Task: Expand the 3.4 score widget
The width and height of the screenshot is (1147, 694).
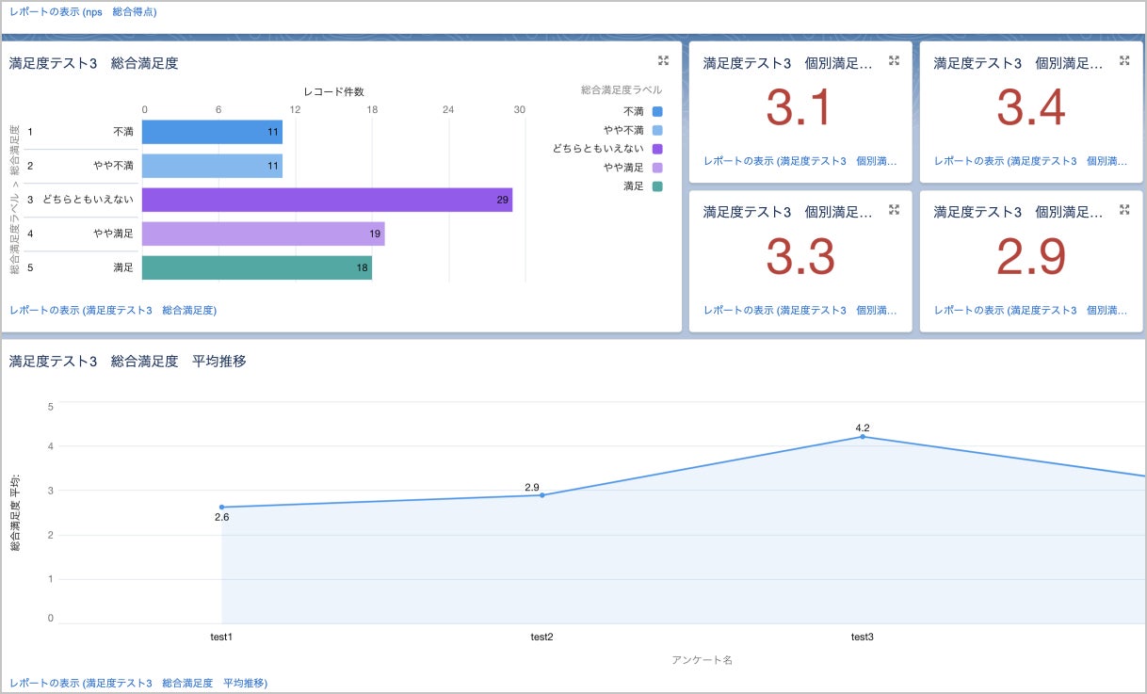Action: (1124, 60)
